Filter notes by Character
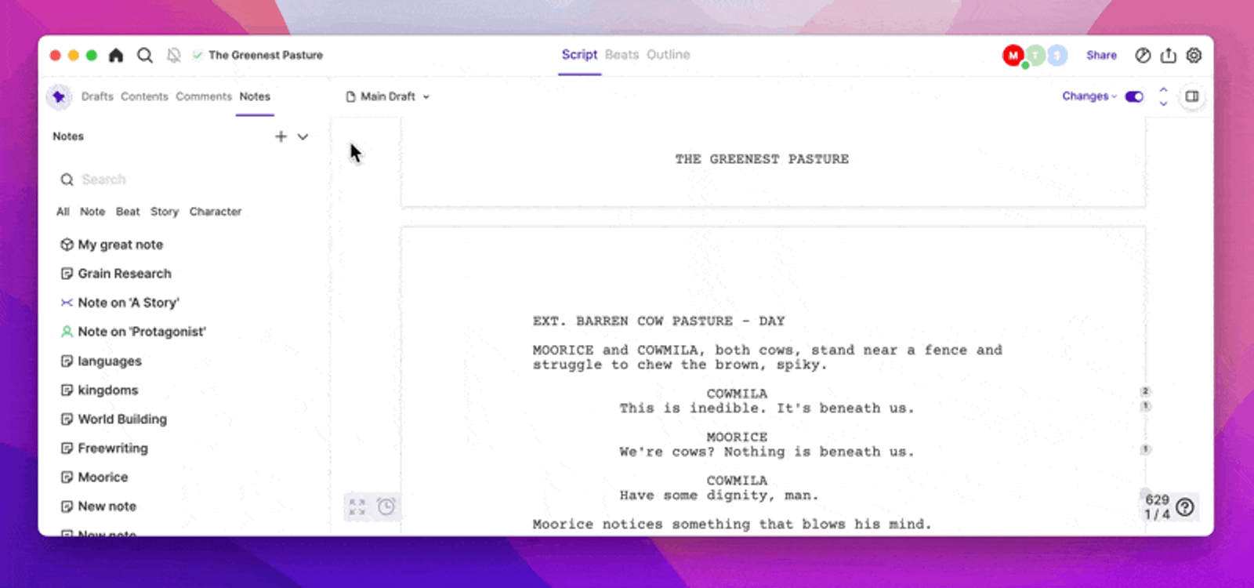The image size is (1254, 588). (x=216, y=212)
